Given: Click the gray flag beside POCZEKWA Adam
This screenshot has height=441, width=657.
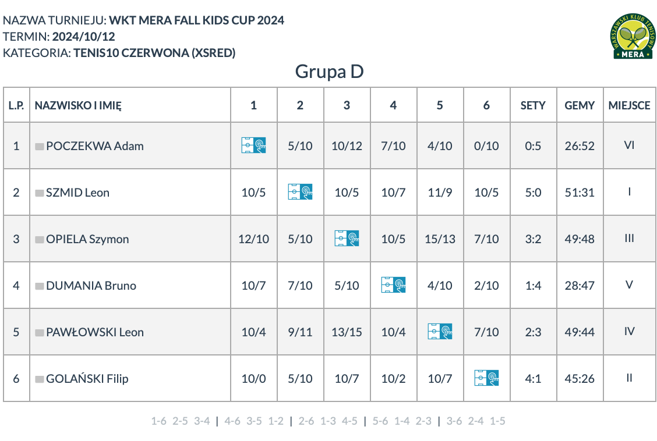Looking at the screenshot, I should tap(40, 147).
